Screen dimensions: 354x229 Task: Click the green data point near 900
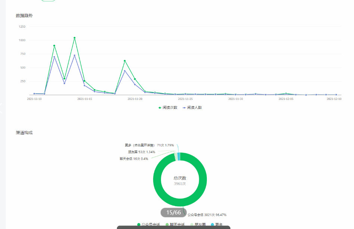(54, 46)
